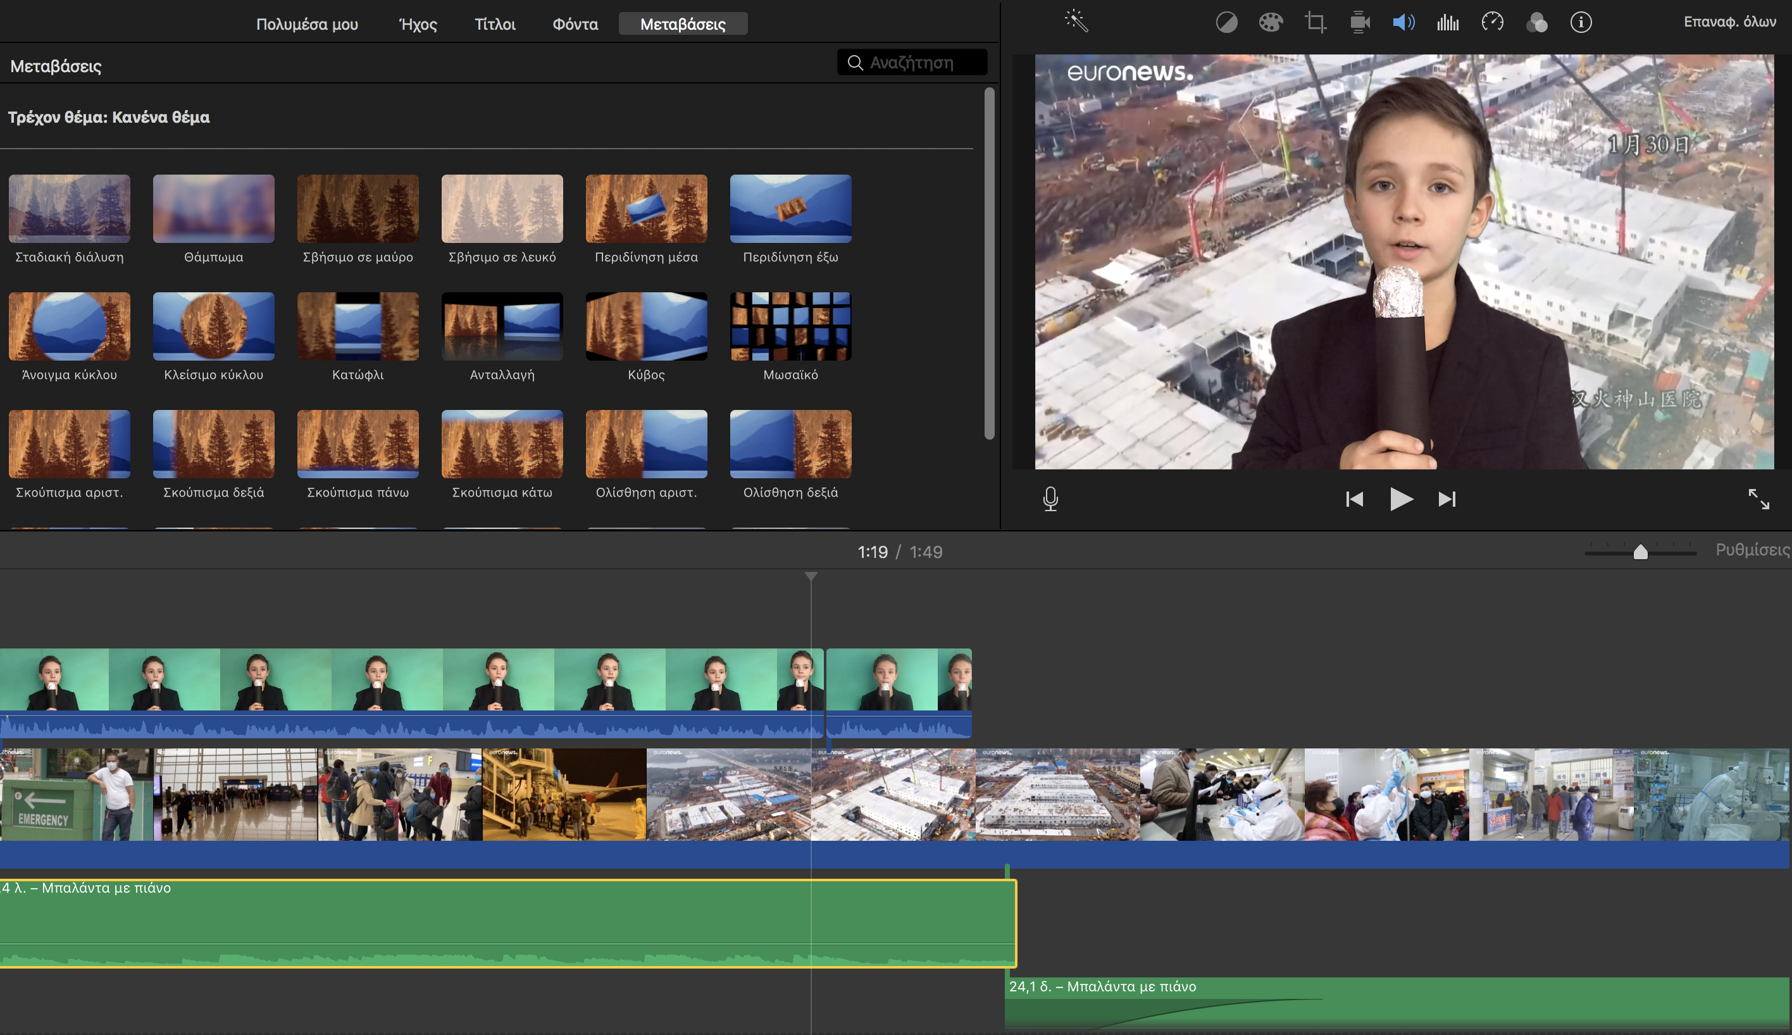This screenshot has height=1035, width=1792.
Task: Enter fullscreen playback with the arrows icon
Action: coord(1758,499)
